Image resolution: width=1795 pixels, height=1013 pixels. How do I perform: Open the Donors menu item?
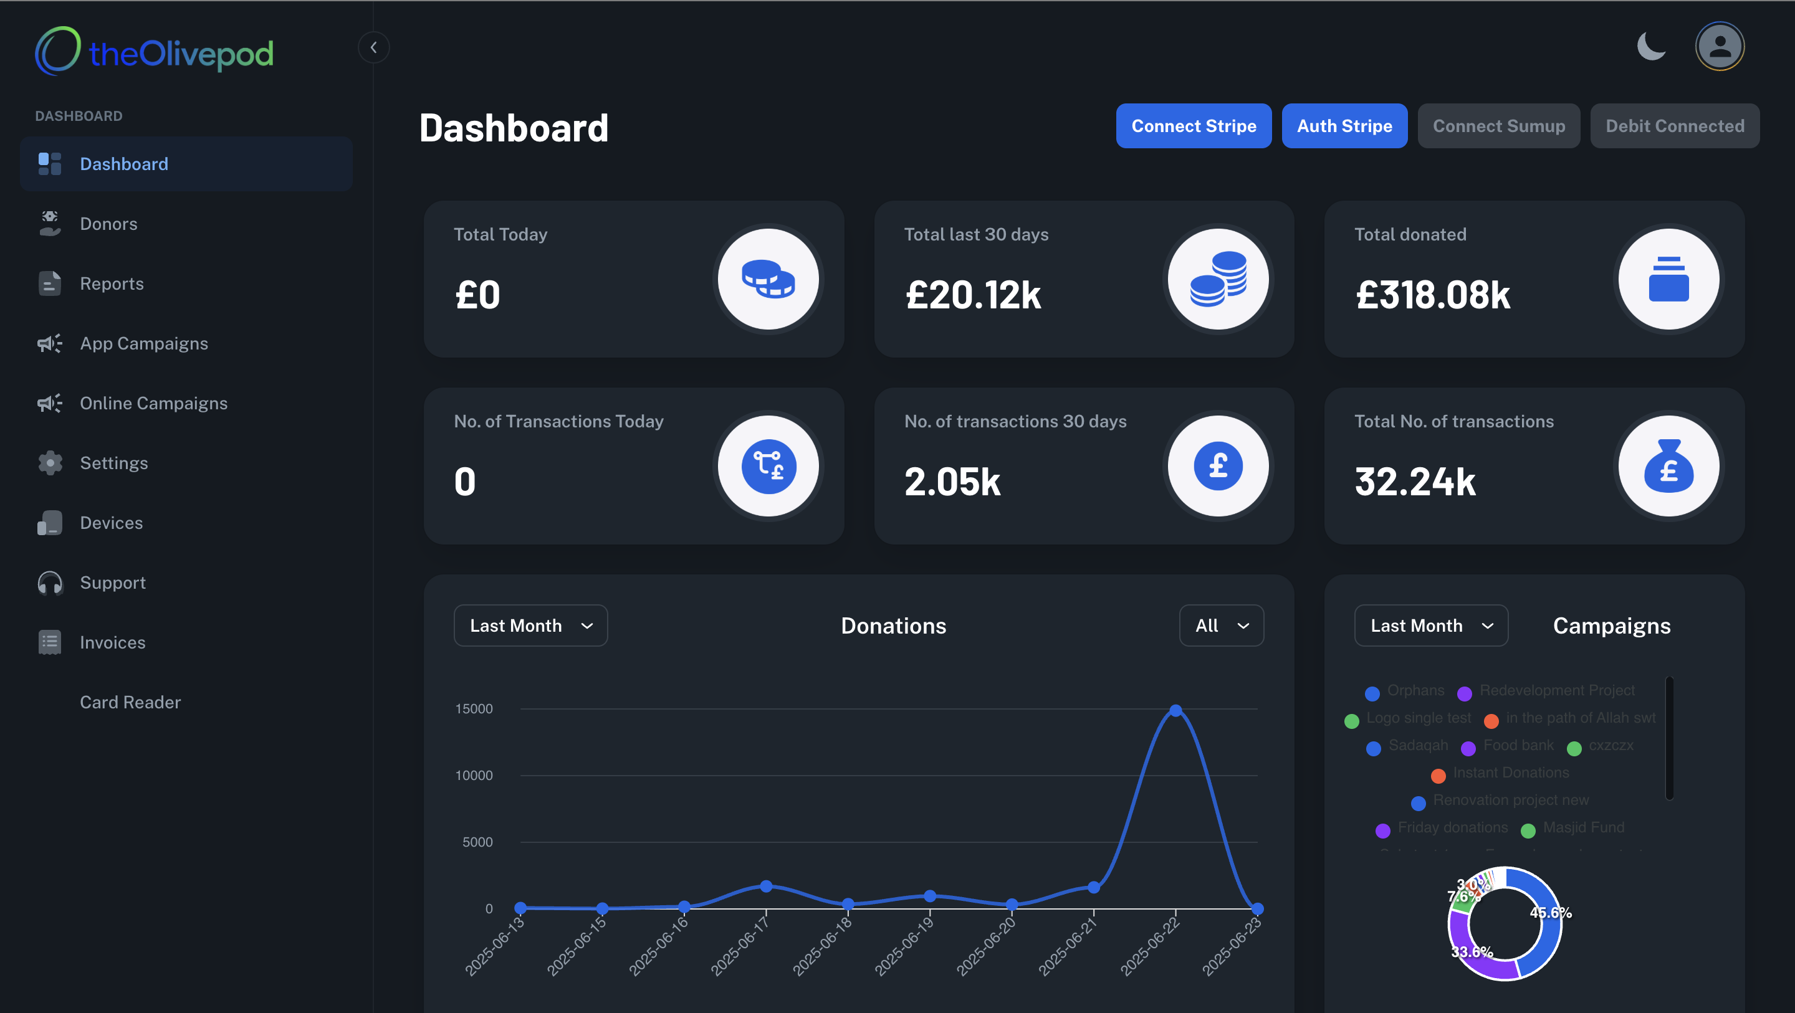coord(186,224)
